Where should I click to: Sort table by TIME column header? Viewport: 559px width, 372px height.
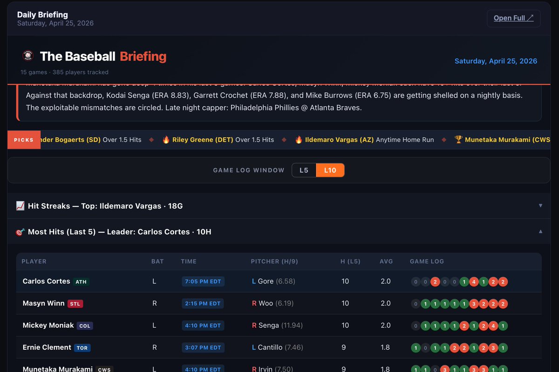tap(189, 261)
